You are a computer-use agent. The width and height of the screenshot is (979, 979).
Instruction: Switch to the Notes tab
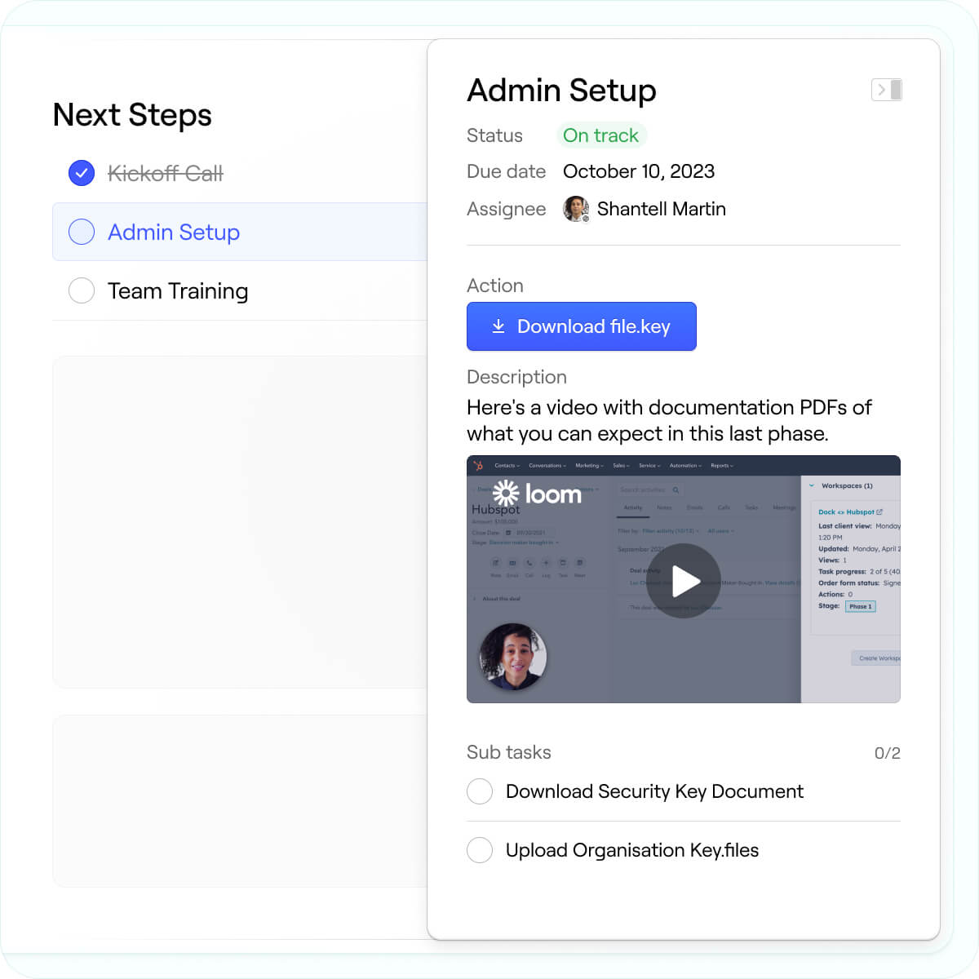(663, 507)
